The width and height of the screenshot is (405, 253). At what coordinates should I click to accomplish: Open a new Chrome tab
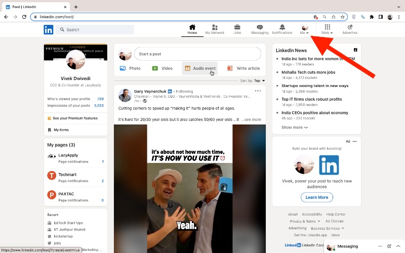pos(75,7)
